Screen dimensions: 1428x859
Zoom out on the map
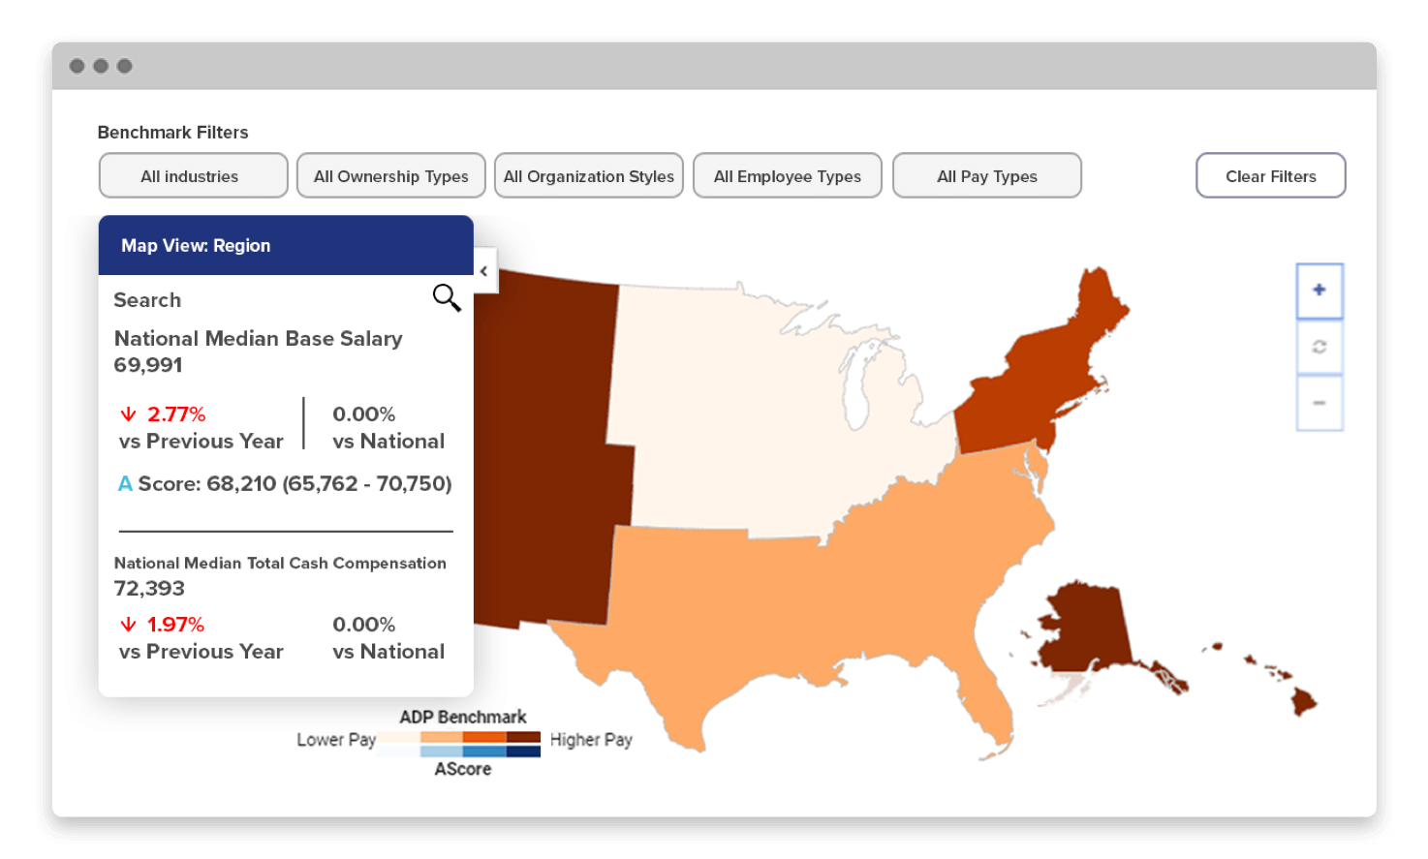[x=1319, y=403]
